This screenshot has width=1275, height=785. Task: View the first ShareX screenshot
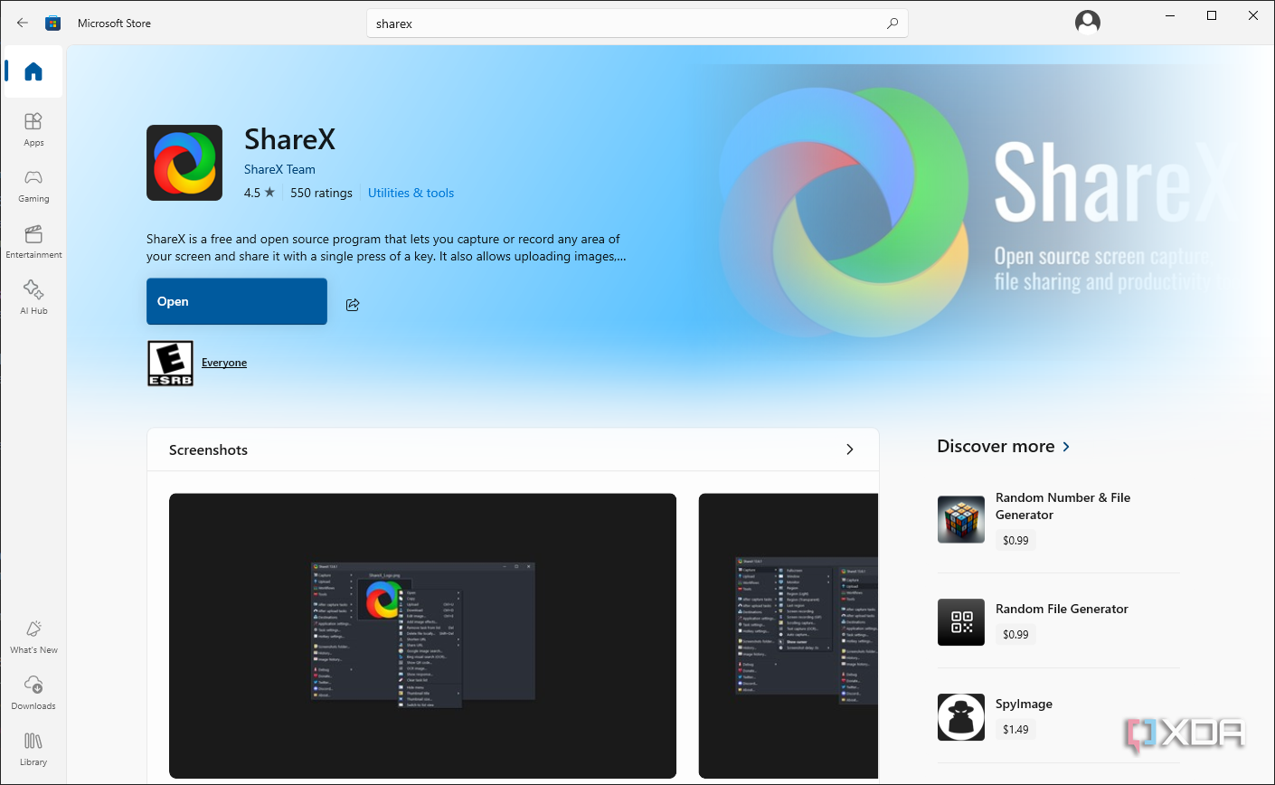[422, 635]
